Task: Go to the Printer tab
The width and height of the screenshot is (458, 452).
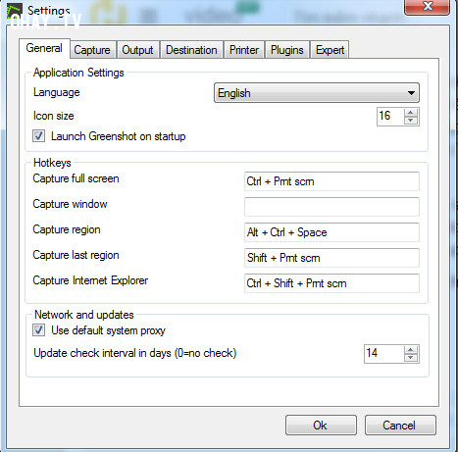Action: [x=244, y=50]
